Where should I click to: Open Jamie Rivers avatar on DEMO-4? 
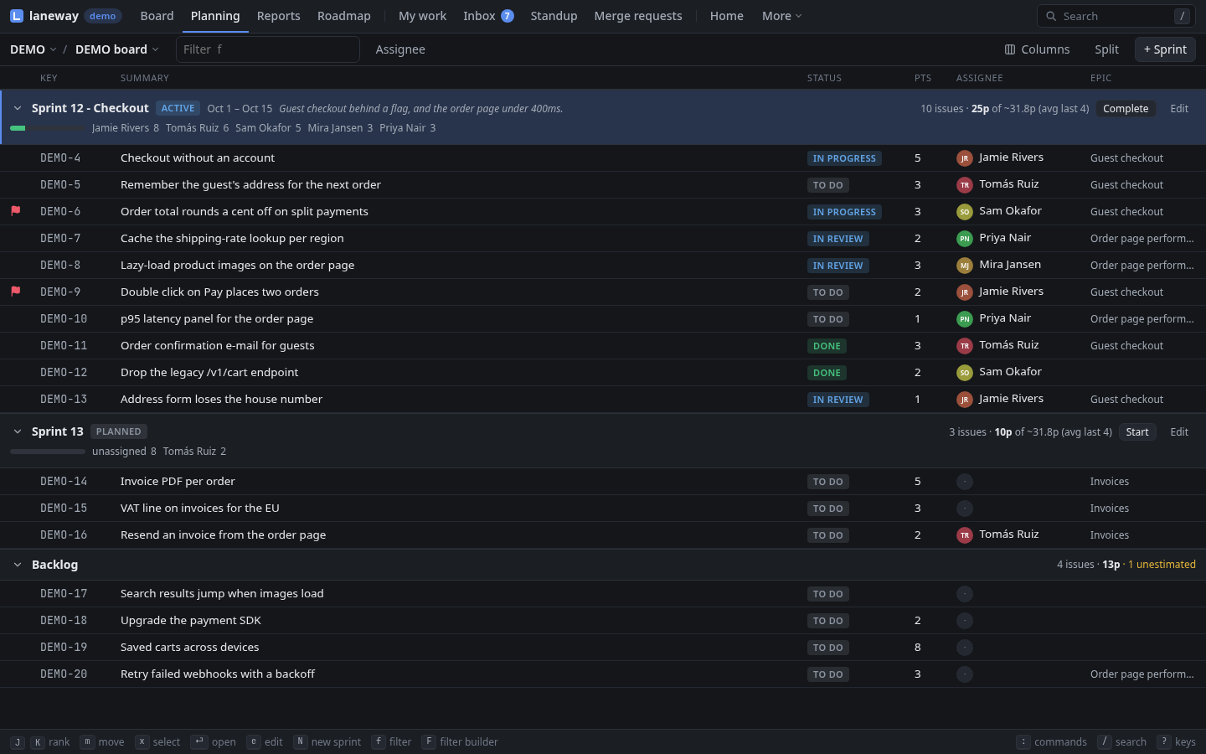[965, 158]
